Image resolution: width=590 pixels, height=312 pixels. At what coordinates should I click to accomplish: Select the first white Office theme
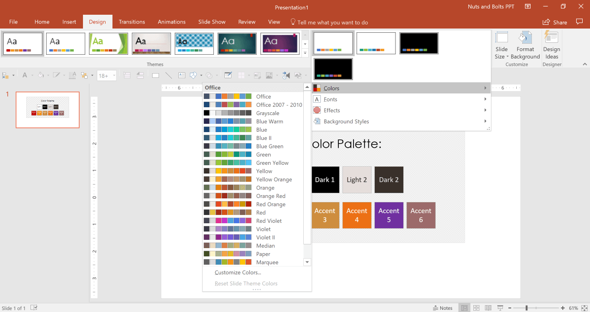pos(23,44)
